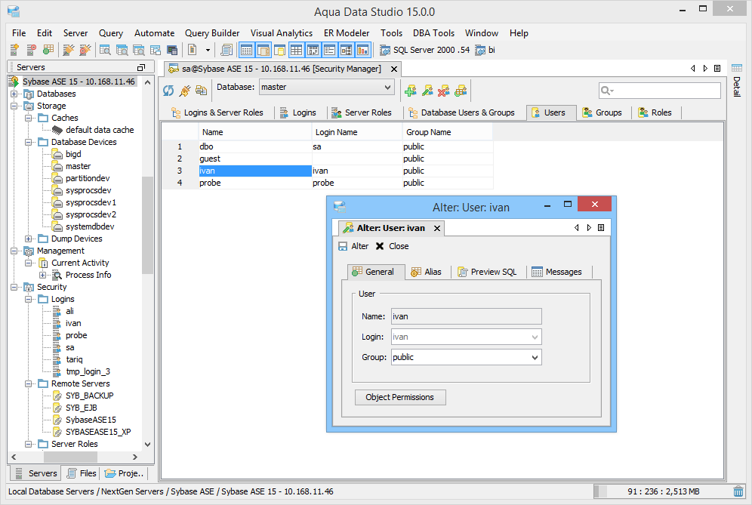
Task: Click the dark window icon in the top toolbar
Action: 172,50
